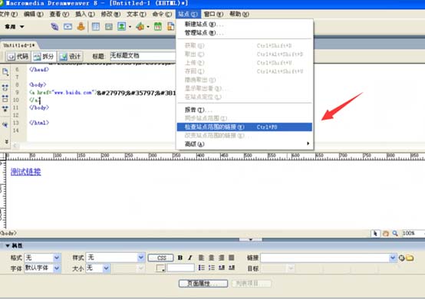Click the Hyperlink insert icon in the toolbar
The image size is (425, 299).
point(54,27)
